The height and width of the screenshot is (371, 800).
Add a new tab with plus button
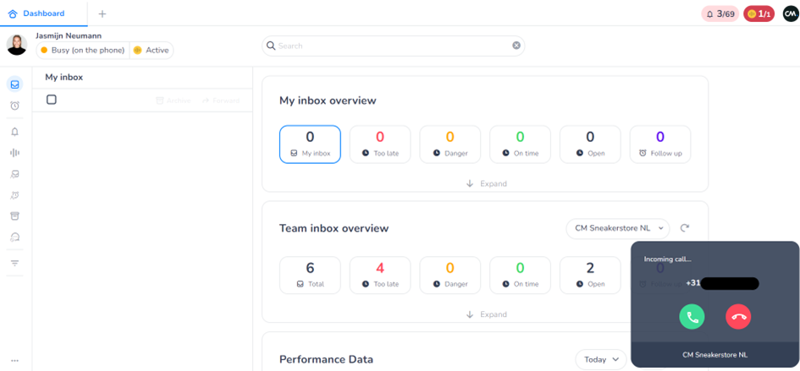(x=102, y=14)
